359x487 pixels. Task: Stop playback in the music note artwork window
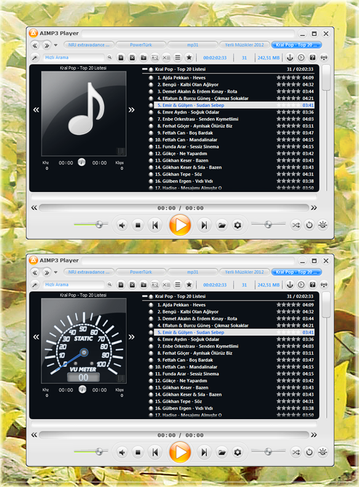coord(138,225)
